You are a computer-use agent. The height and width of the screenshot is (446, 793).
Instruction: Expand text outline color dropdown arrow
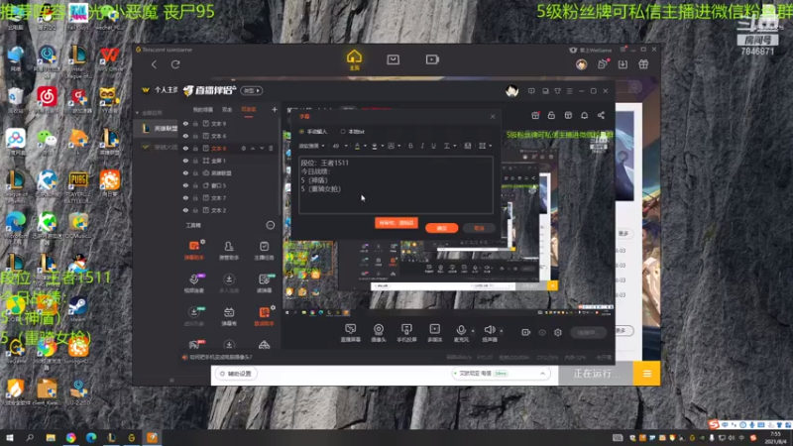(383, 146)
